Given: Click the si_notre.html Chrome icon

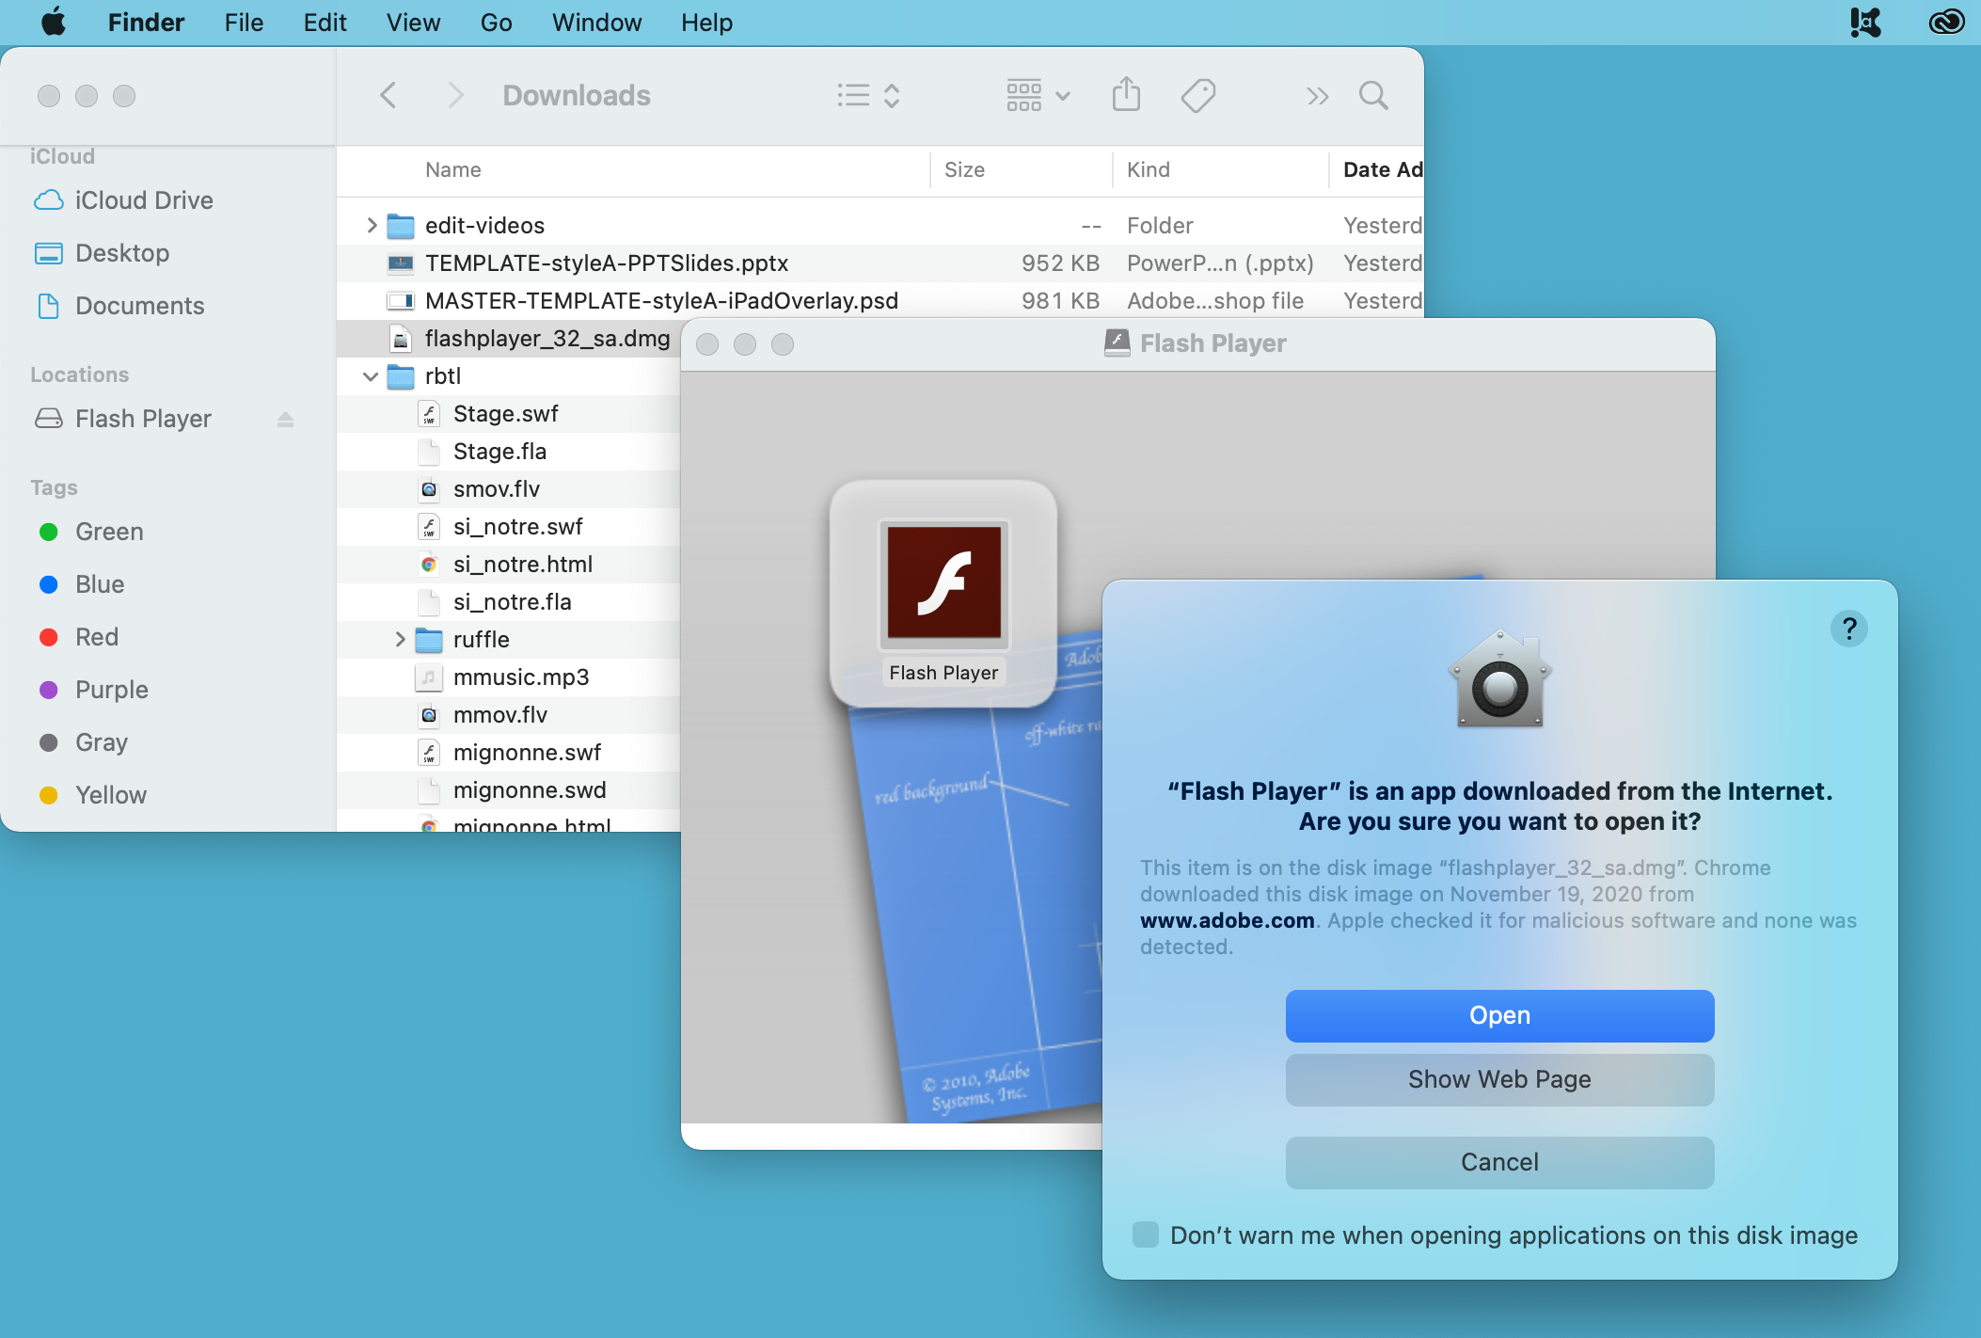Looking at the screenshot, I should [x=429, y=565].
